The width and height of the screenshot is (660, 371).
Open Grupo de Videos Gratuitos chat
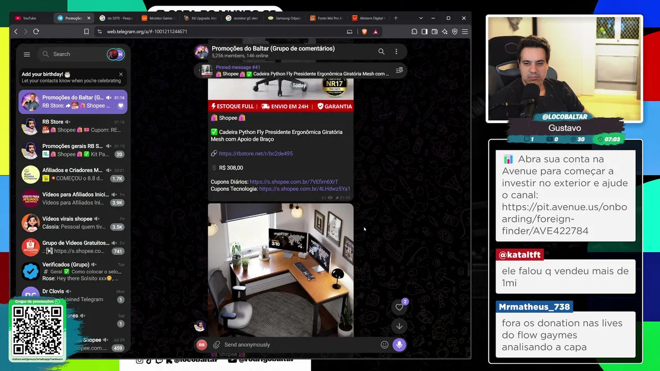(x=73, y=247)
